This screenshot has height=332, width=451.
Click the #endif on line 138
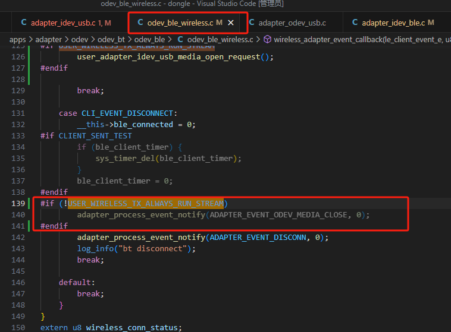point(54,192)
